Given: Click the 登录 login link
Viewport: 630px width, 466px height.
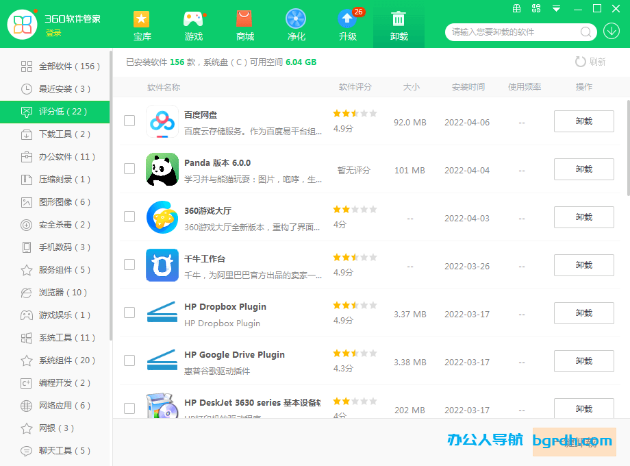Looking at the screenshot, I should click(x=53, y=34).
